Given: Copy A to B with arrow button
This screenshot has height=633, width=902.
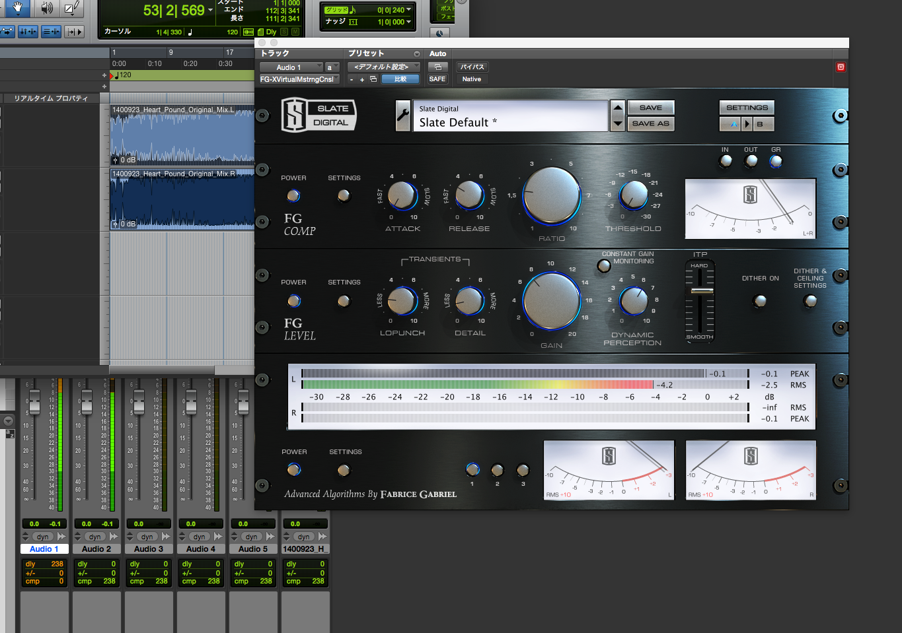Looking at the screenshot, I should point(747,123).
